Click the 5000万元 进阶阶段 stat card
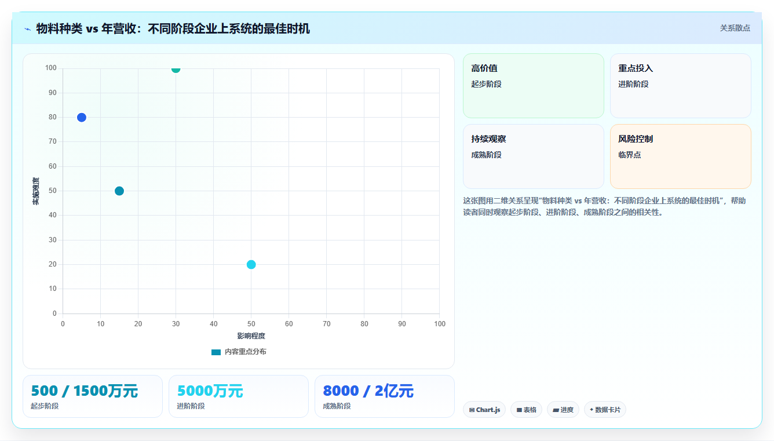 point(239,396)
